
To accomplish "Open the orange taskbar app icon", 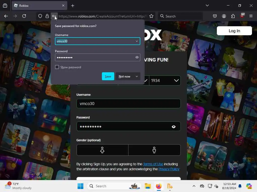I will click(x=170, y=186).
